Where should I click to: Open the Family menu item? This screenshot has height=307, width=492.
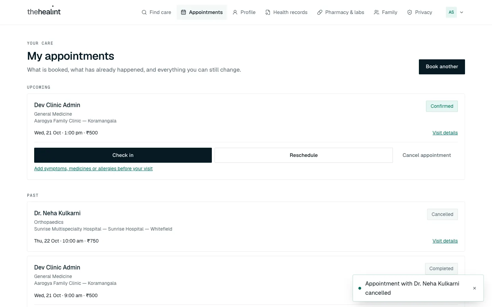coord(385,12)
